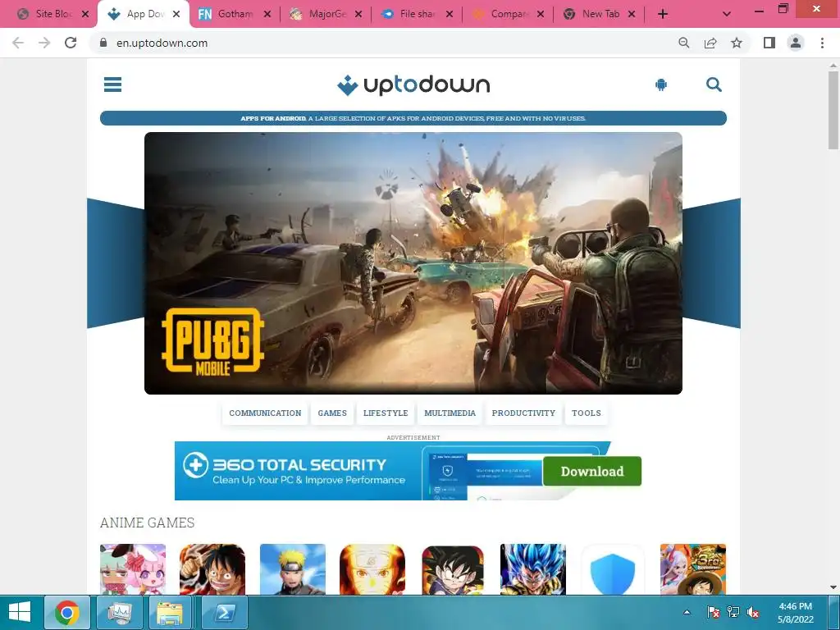The width and height of the screenshot is (840, 630).
Task: Open the One Piece Luffy game icon
Action: 212,569
